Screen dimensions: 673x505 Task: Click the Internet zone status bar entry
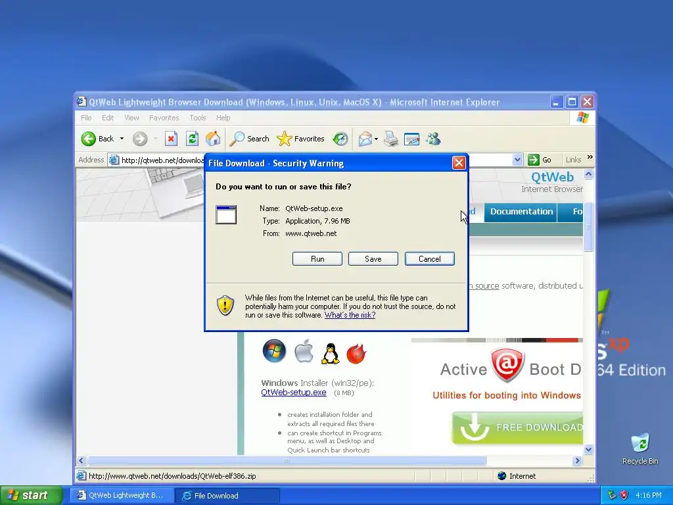(517, 476)
